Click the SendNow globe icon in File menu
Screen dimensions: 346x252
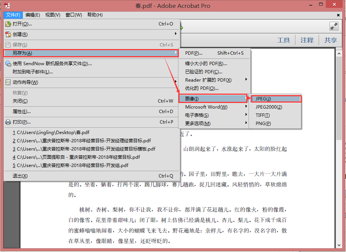click(8, 64)
